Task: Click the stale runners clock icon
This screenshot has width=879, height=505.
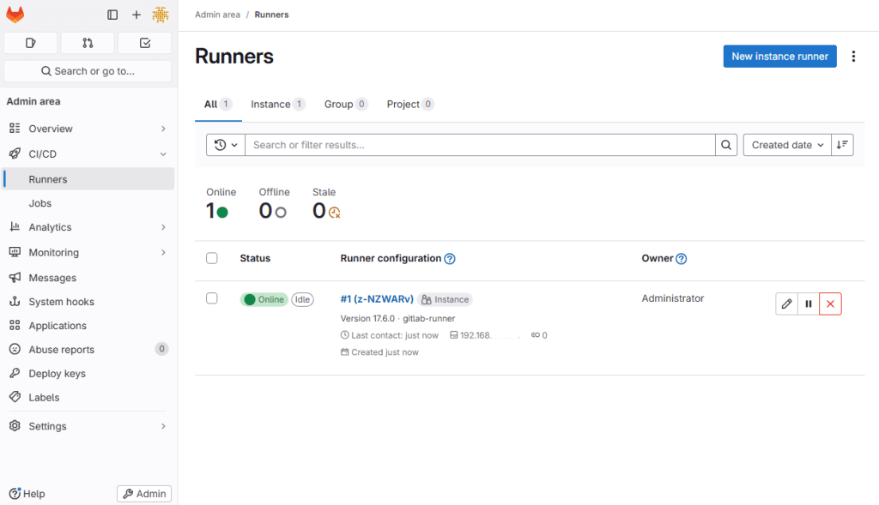Action: pyautogui.click(x=335, y=213)
